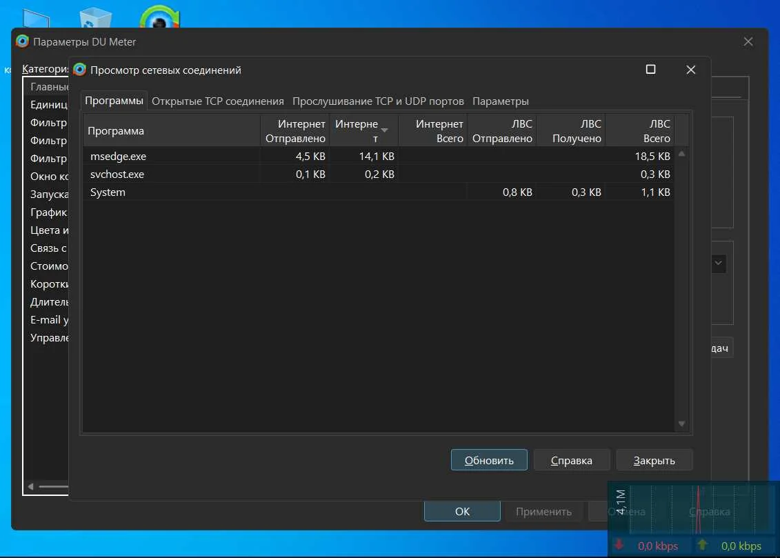Click category list horizontal scroll left arrow

point(31,486)
